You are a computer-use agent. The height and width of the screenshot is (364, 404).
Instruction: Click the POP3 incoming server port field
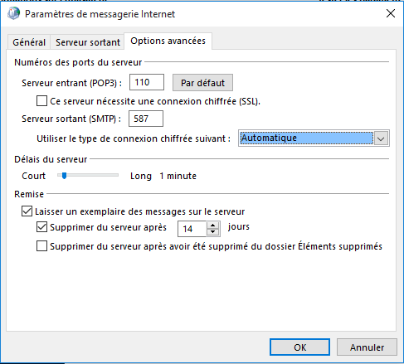point(147,82)
